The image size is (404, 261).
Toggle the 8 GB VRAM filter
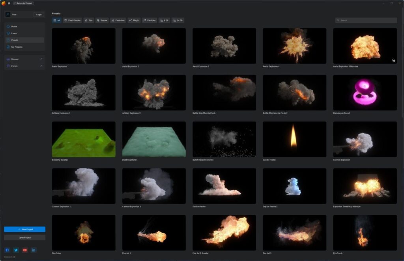161,20
